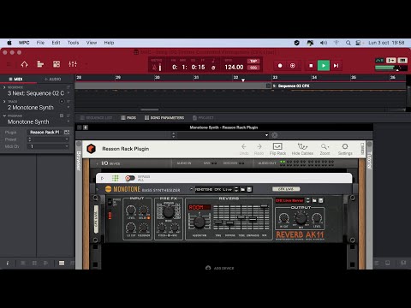Select the PADS tab
411x308 pixels.
(x=128, y=118)
